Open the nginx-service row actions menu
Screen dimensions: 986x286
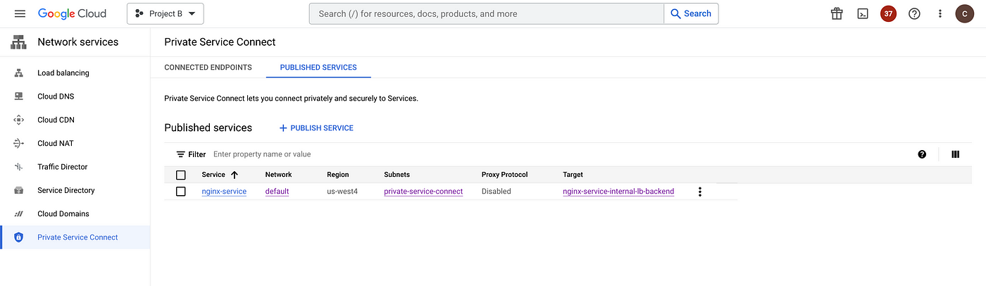[699, 192]
